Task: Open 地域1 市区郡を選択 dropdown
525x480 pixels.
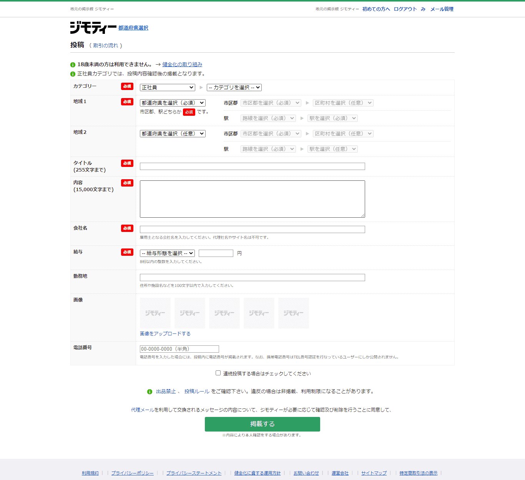Action: click(x=271, y=103)
